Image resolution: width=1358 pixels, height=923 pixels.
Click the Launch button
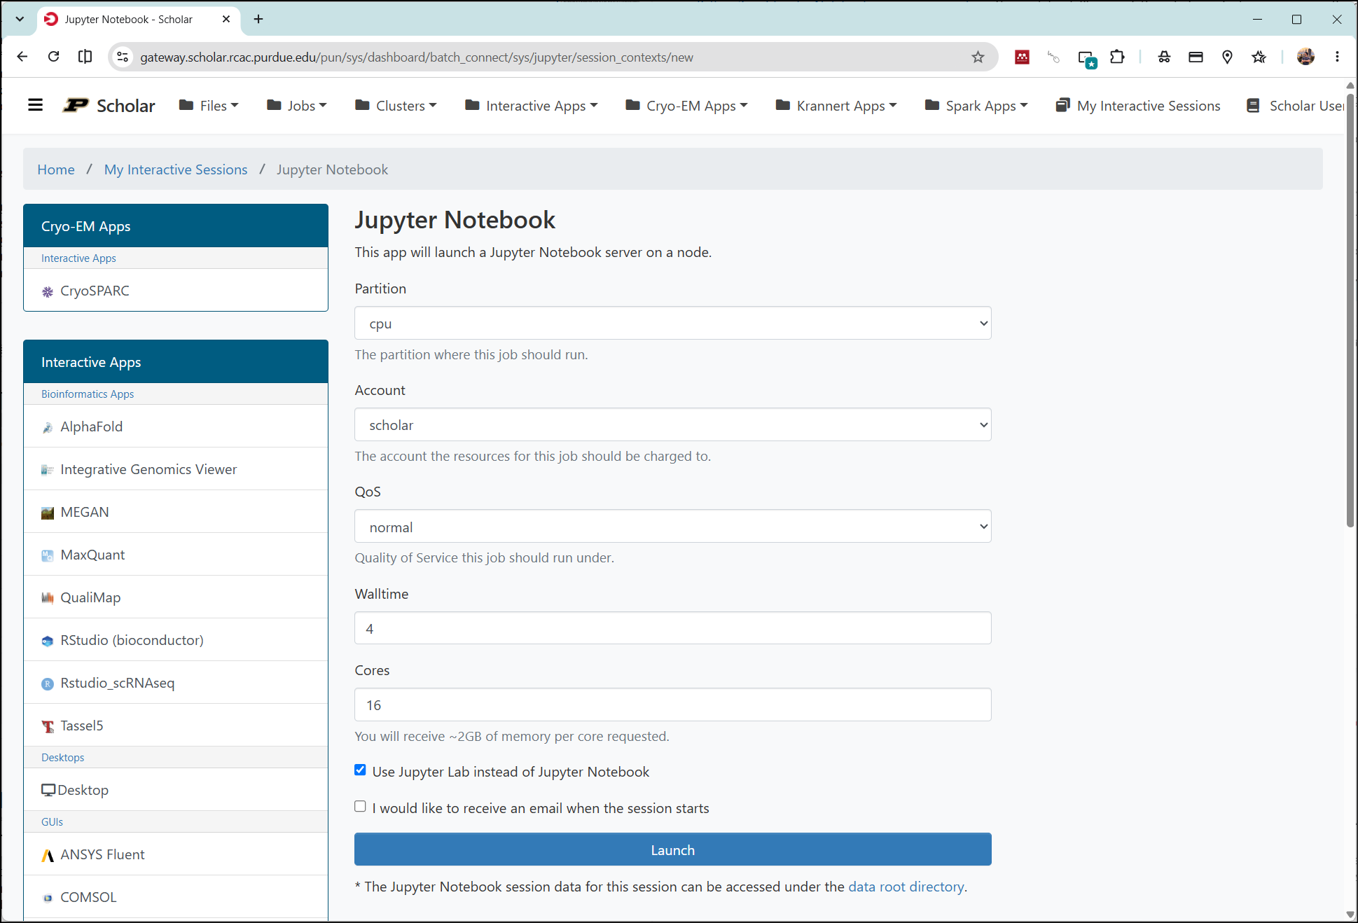[672, 849]
